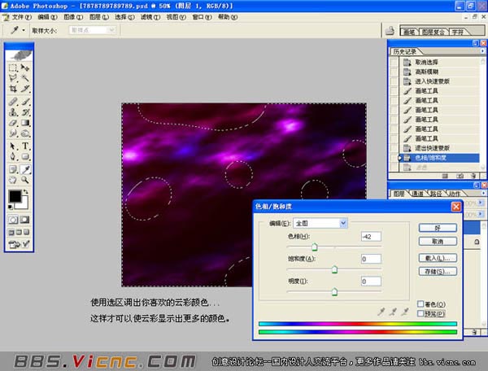Open the 图层复合 palette well tab
The height and width of the screenshot is (371, 488).
click(x=434, y=32)
